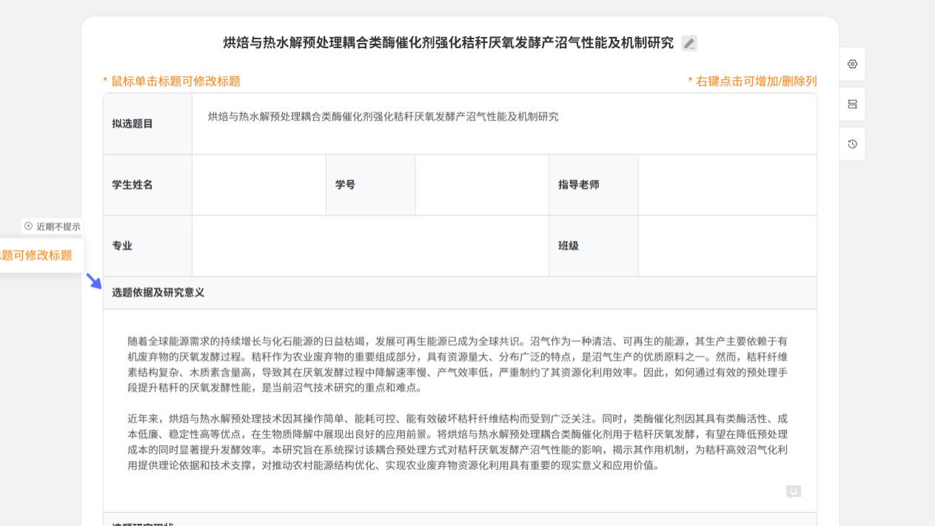Click the 班级 input cell
The image size is (935, 526).
pos(728,246)
